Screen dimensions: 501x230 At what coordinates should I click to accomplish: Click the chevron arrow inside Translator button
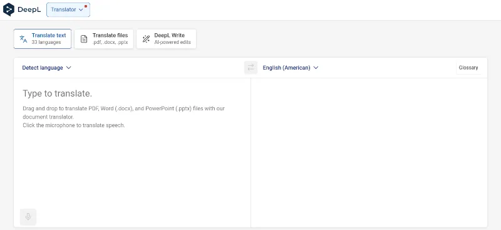(81, 10)
